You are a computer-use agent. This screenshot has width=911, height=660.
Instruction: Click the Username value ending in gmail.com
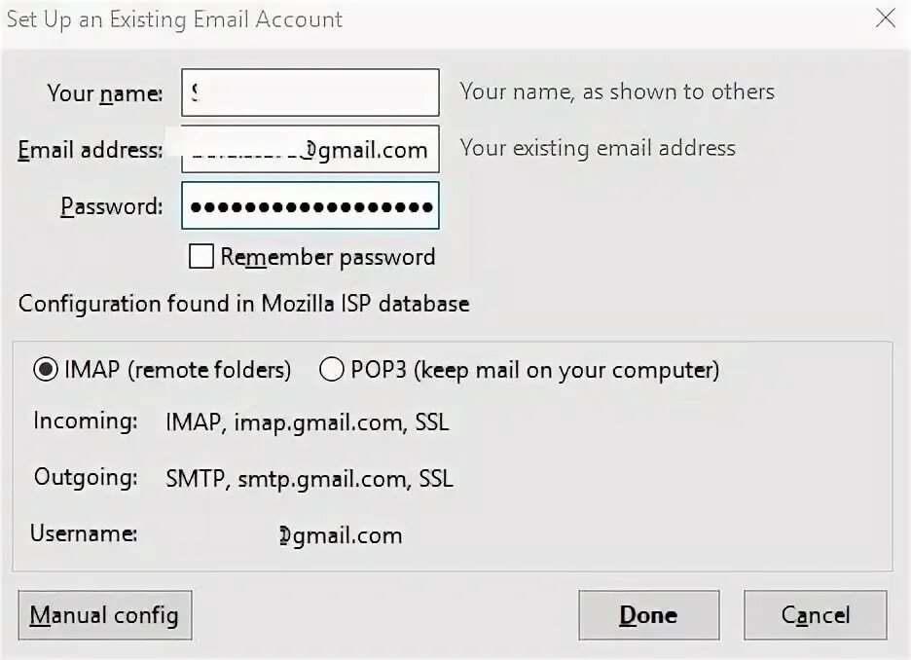coord(341,535)
